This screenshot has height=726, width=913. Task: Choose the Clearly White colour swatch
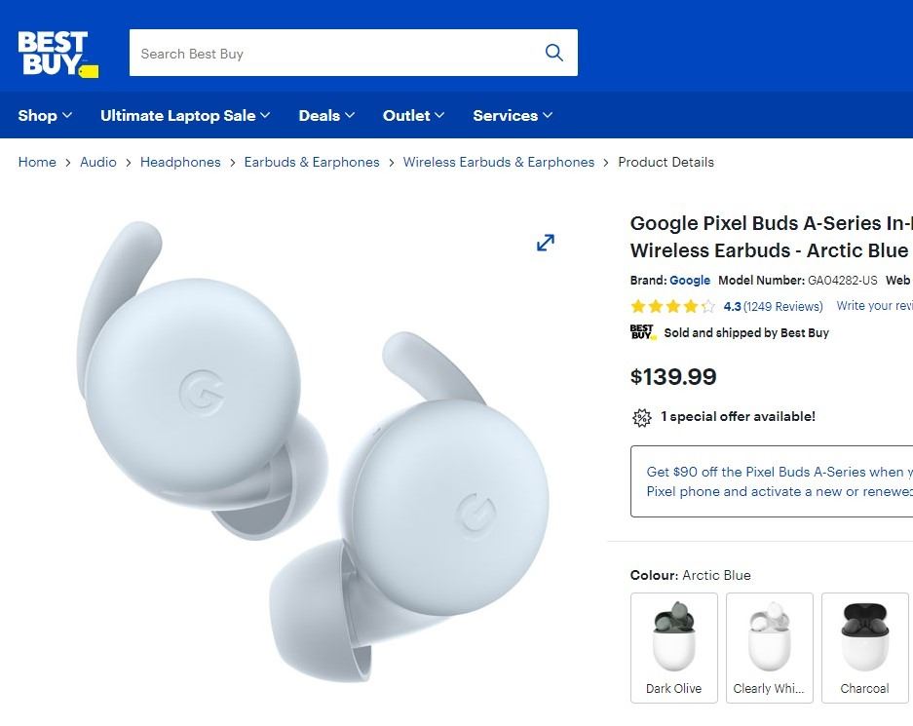coord(769,647)
